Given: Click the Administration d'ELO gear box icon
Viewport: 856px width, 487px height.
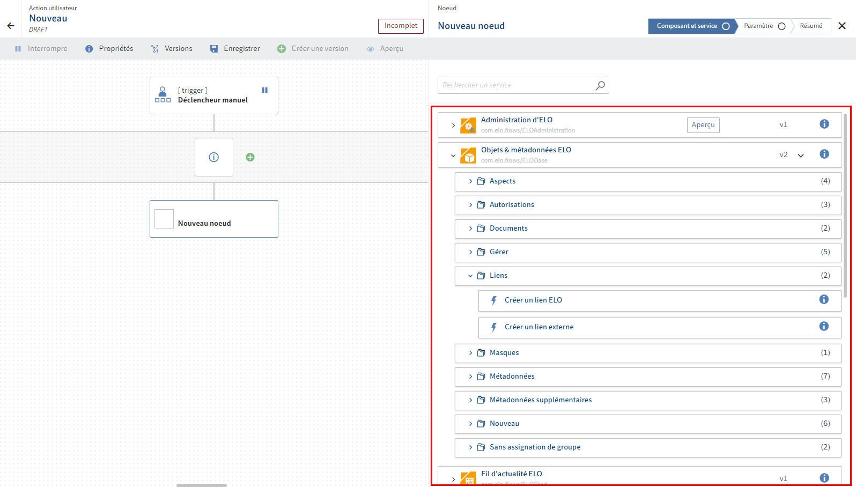Looking at the screenshot, I should point(468,126).
